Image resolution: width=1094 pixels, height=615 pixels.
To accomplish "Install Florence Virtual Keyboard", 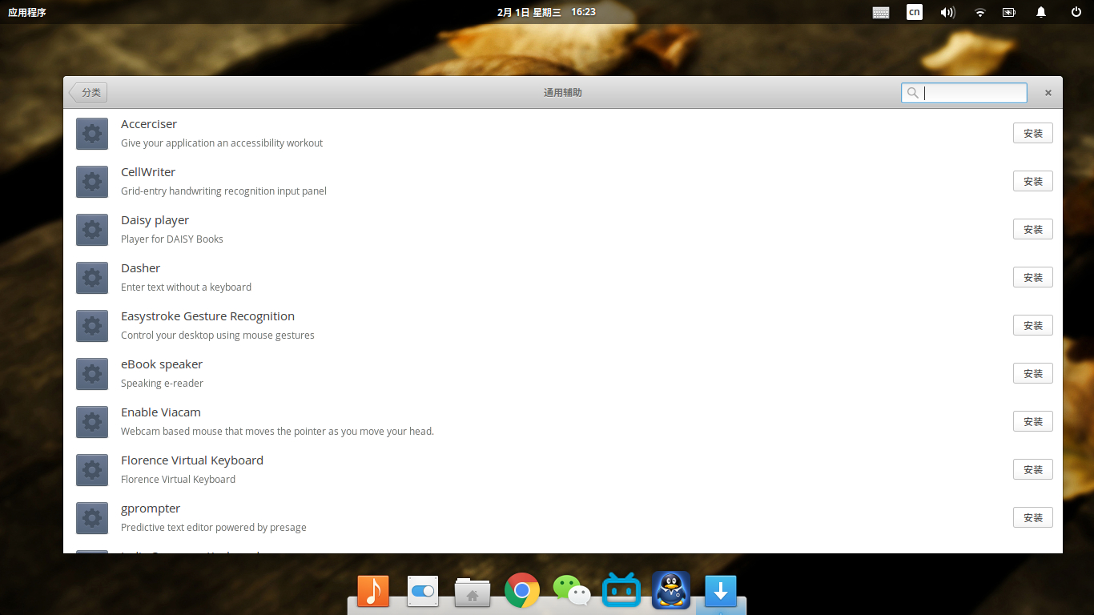I will click(1033, 470).
